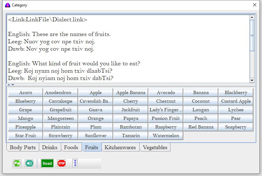The image size is (262, 176).
Task: Click the green refresh arrows icon
Action: (17, 163)
